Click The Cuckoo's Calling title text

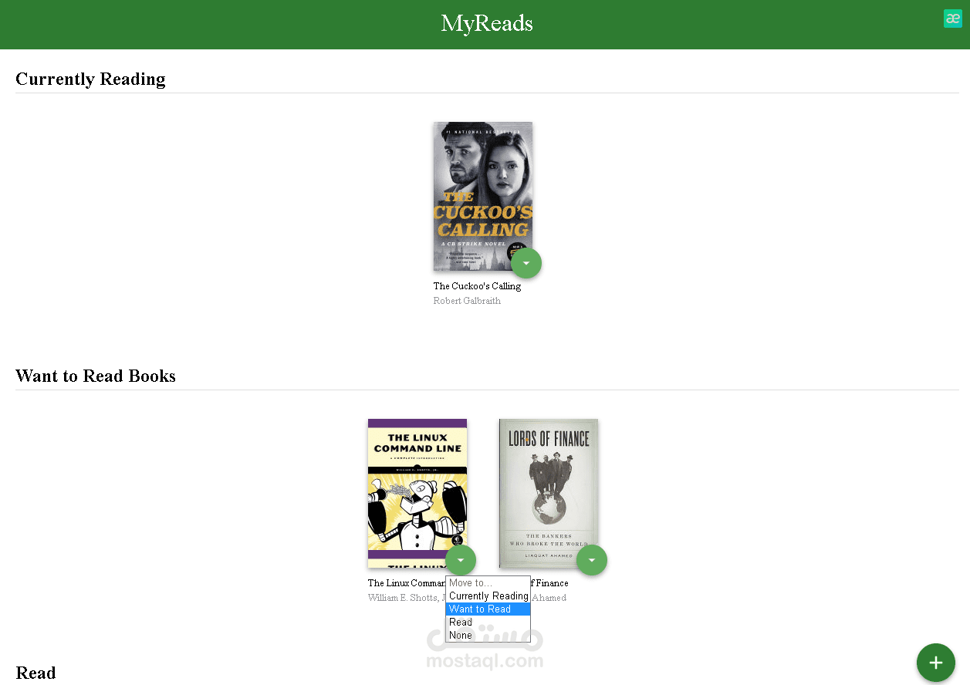[477, 286]
